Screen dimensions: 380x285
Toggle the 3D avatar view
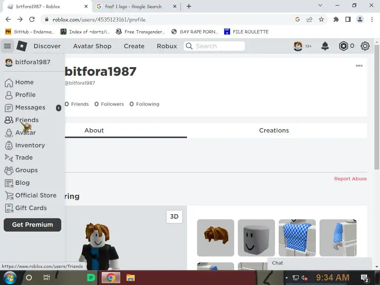click(174, 217)
